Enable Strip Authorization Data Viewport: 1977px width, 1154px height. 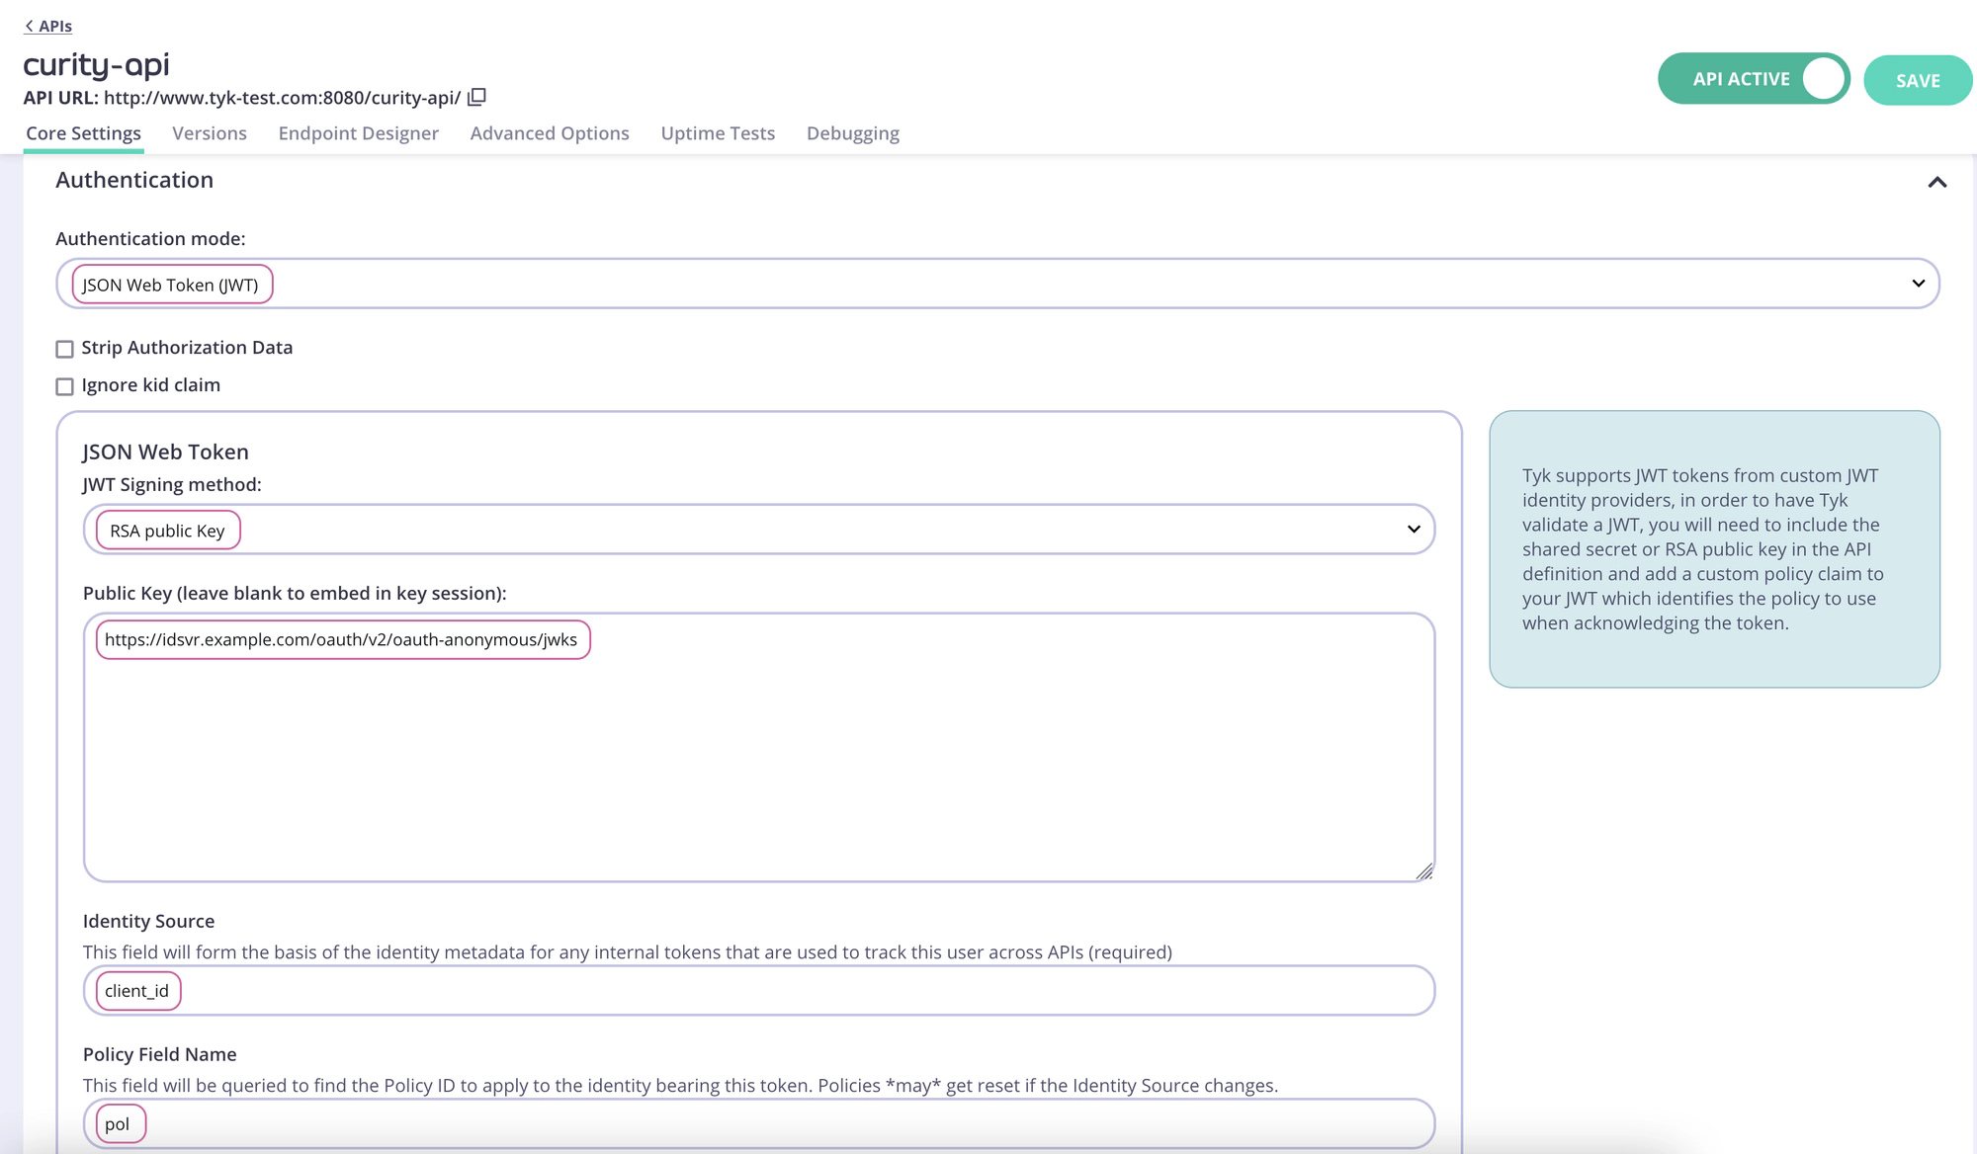point(65,348)
